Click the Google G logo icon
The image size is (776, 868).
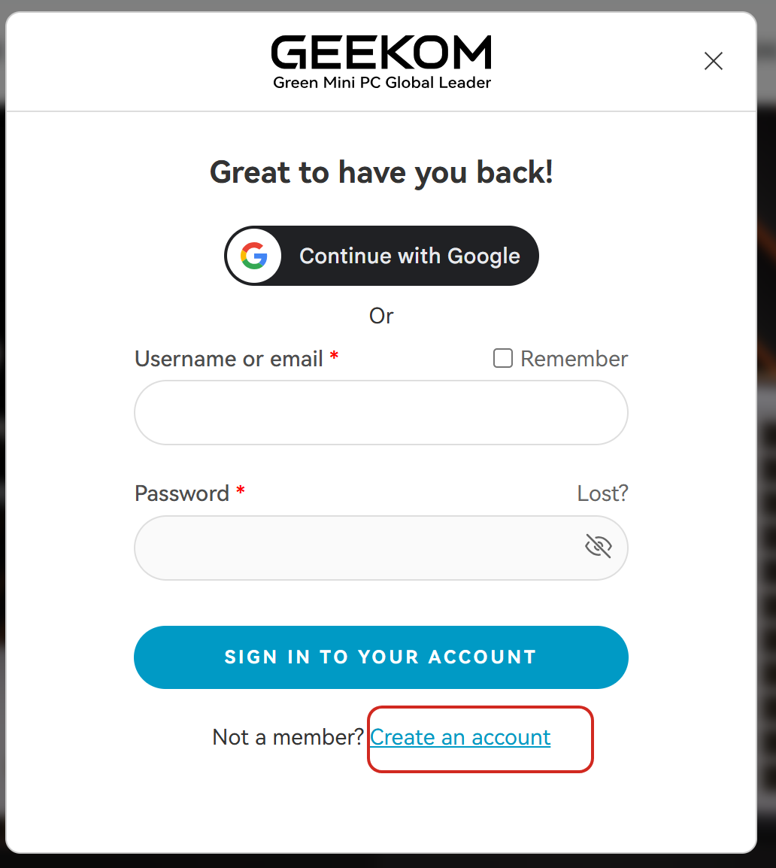point(254,256)
